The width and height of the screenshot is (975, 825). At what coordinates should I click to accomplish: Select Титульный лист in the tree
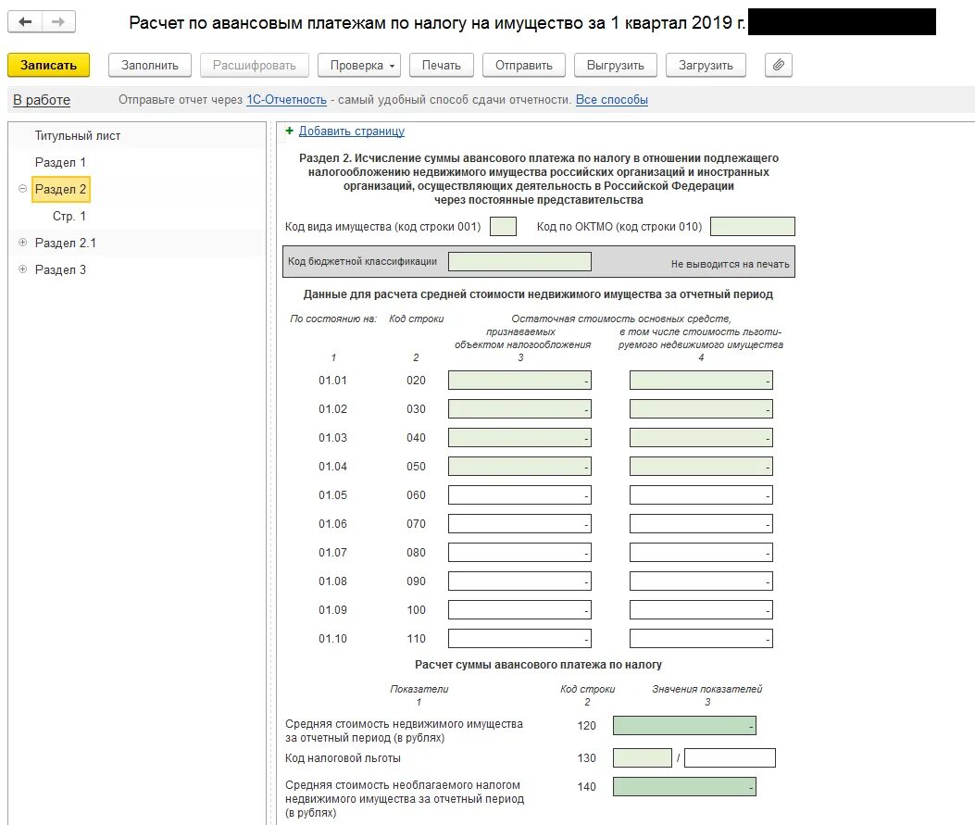point(78,135)
